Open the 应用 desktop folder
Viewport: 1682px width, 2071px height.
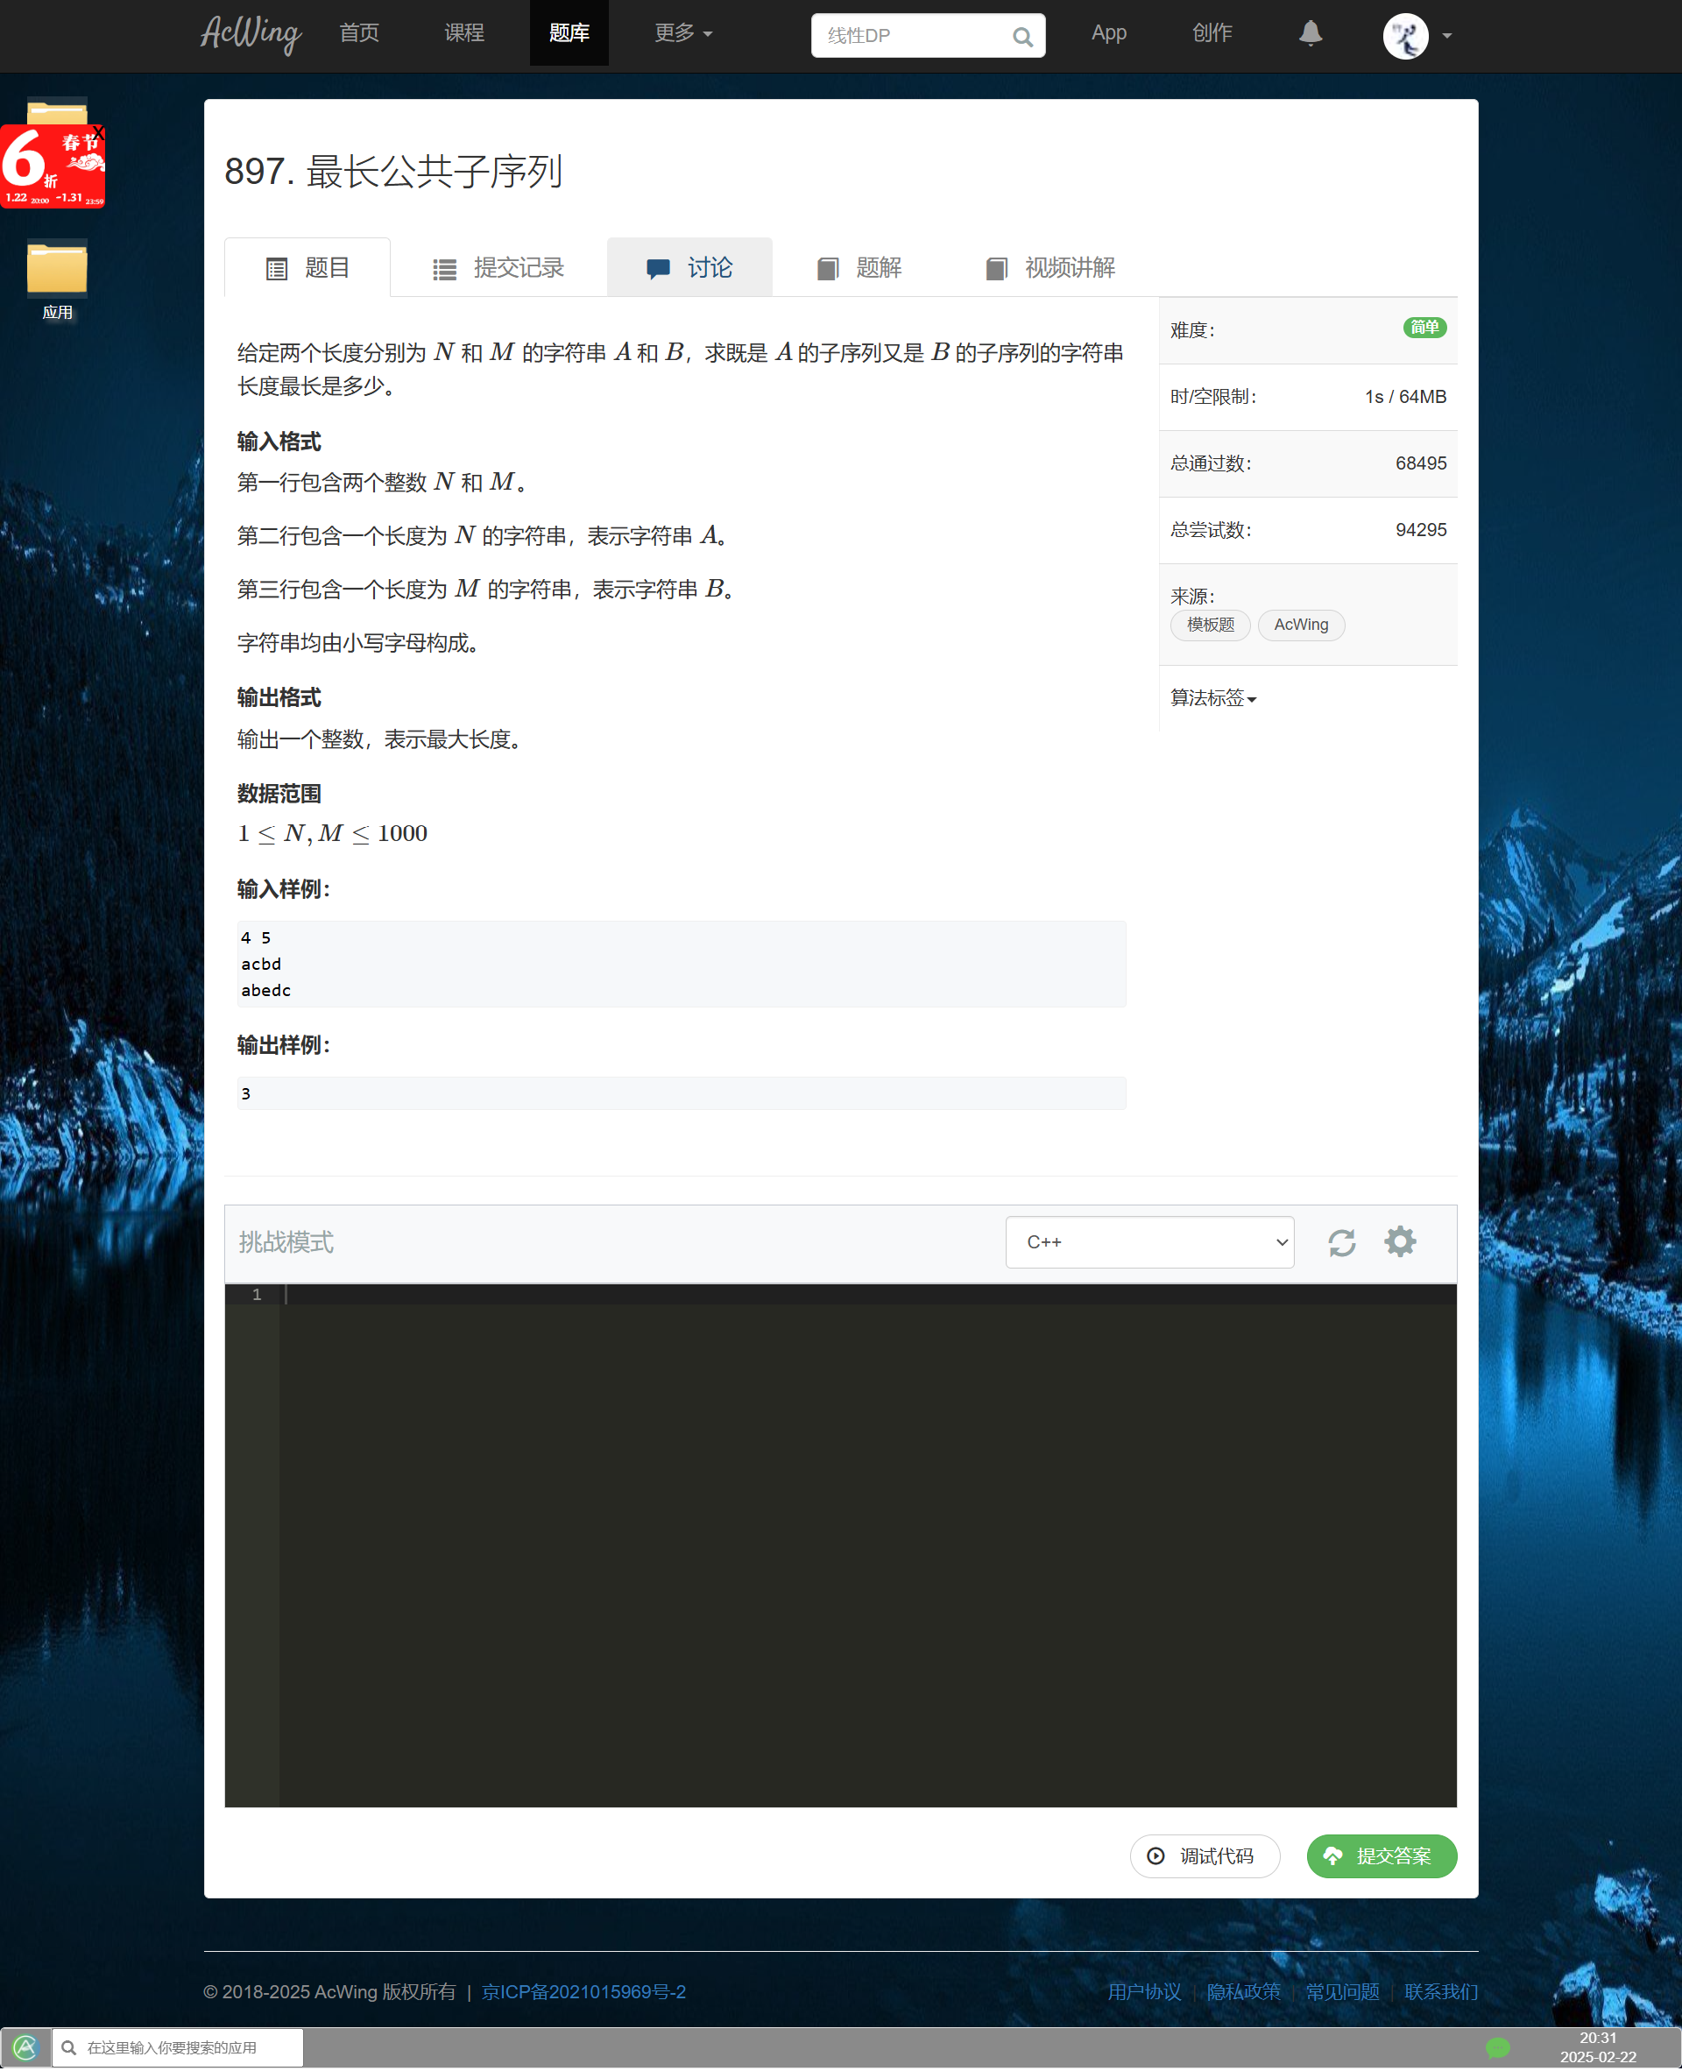57,280
